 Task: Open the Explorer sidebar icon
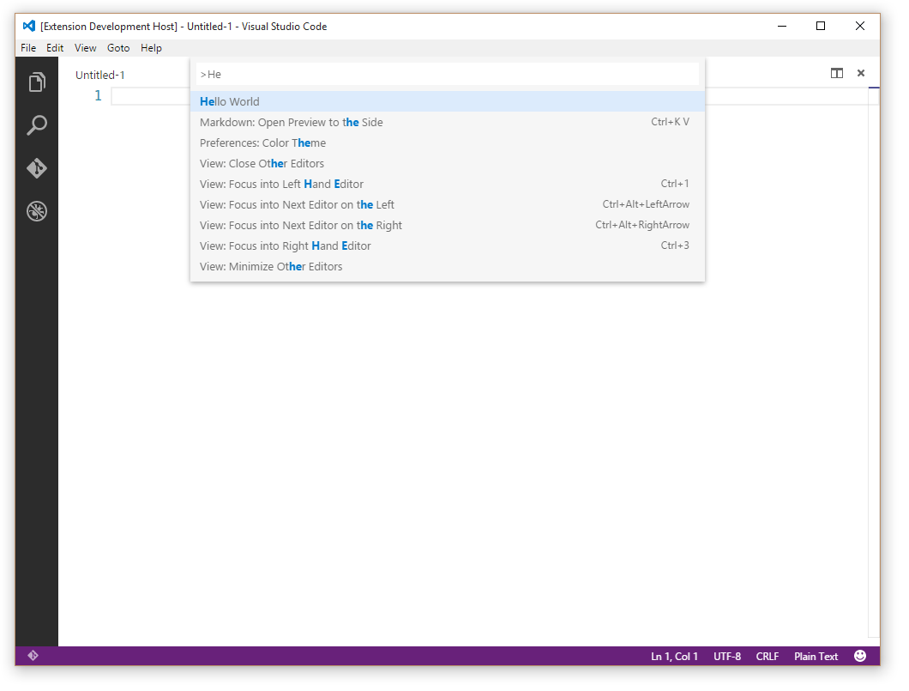(x=36, y=82)
